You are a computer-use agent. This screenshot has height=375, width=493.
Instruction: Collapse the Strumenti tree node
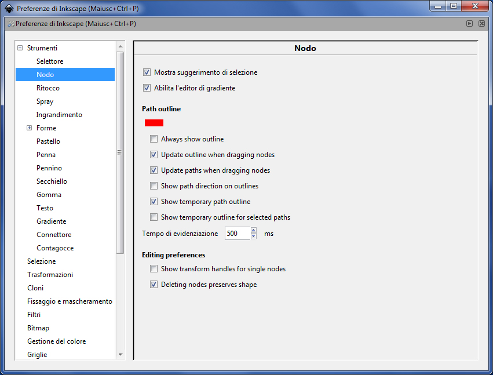[x=20, y=48]
